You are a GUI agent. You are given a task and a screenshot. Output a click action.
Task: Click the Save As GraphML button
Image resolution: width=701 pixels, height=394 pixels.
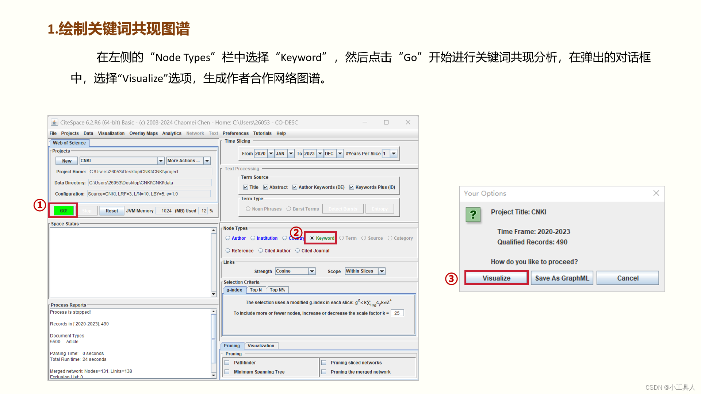[x=562, y=278]
